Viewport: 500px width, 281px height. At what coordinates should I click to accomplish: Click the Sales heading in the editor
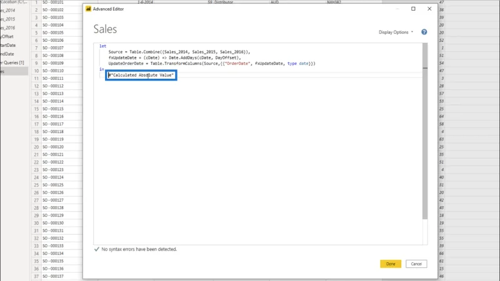click(x=105, y=29)
